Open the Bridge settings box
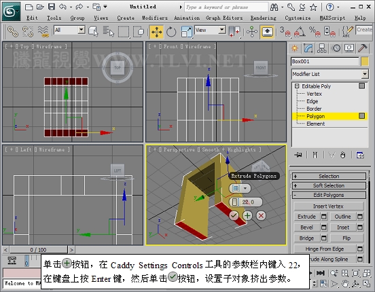375x292 pixels. [324, 238]
